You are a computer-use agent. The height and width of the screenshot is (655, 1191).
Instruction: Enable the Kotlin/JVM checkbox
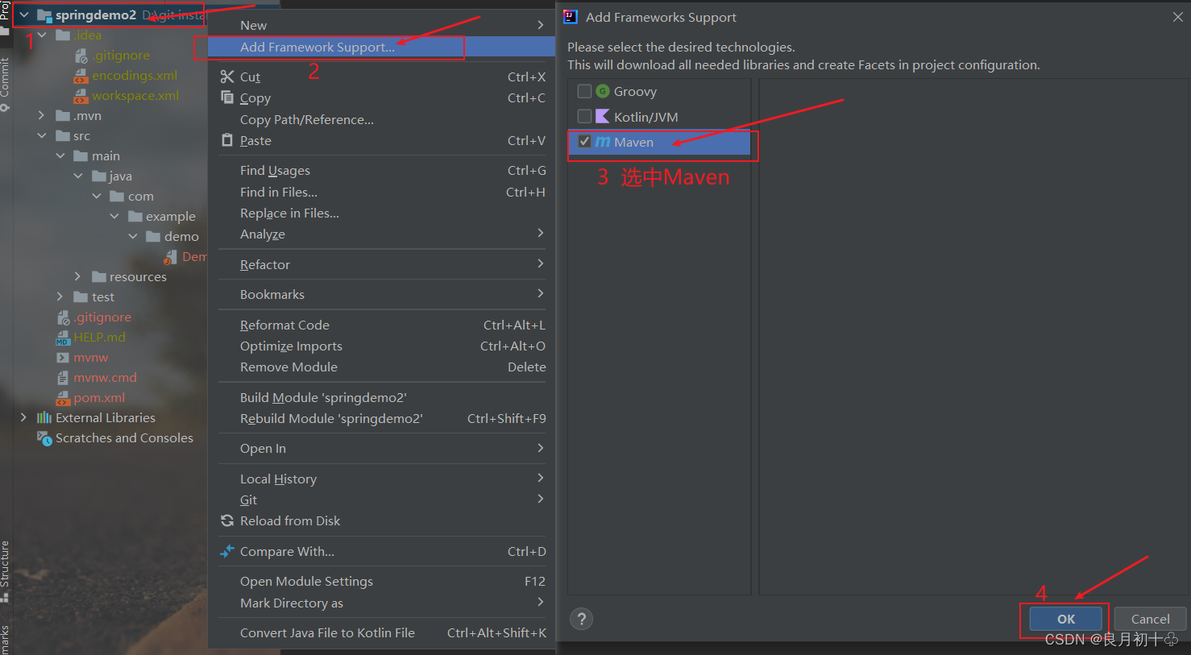[x=585, y=117]
